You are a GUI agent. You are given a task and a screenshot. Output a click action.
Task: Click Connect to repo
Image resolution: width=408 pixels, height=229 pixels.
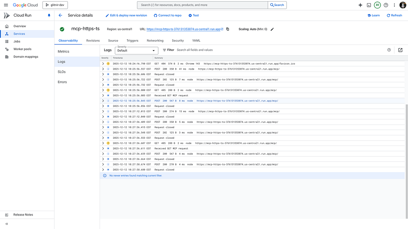168,16
